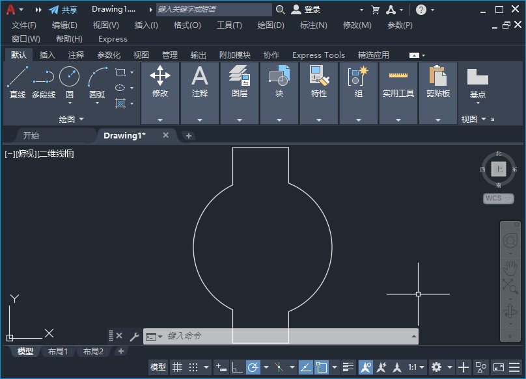Open the snap mode settings dropdown arrow
Screen dimensions: 526x379
pyautogui.click(x=206, y=367)
